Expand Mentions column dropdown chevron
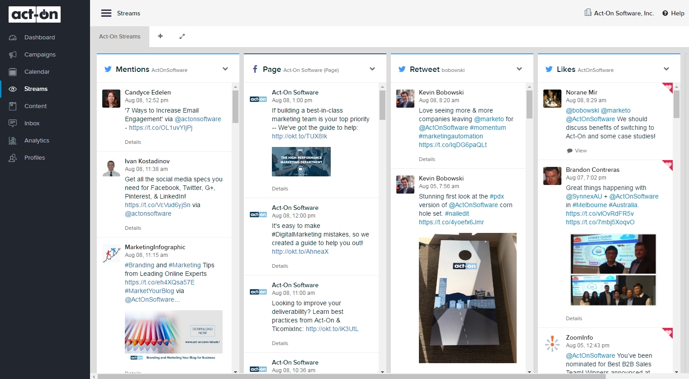The width and height of the screenshot is (689, 379). (225, 69)
